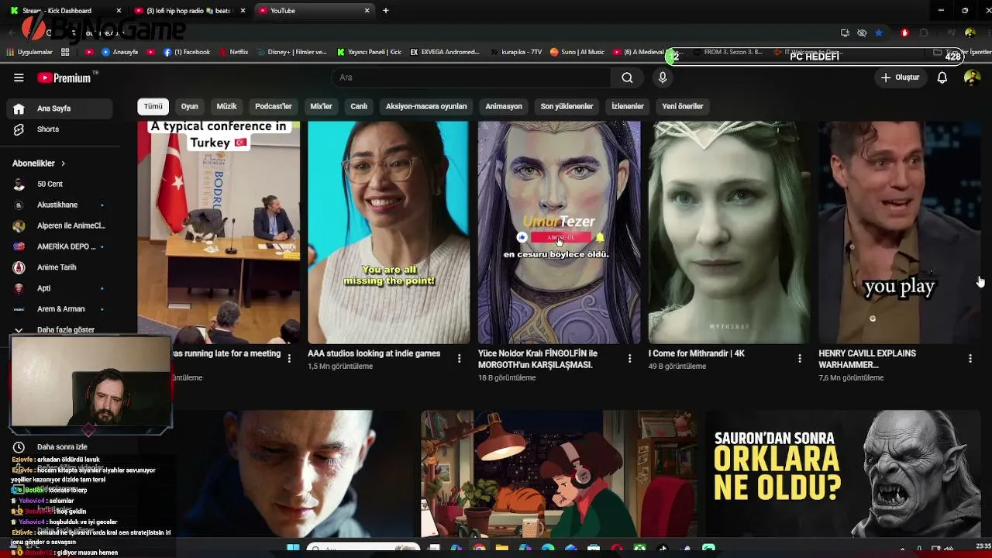This screenshot has width=992, height=558.
Task: Open lofi girl studying video thumbnail
Action: click(558, 474)
